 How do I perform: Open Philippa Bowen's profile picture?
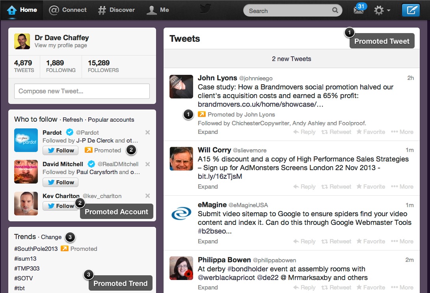(x=181, y=268)
